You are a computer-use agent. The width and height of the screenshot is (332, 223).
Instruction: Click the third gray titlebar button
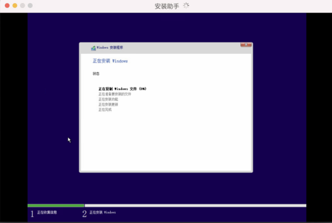coord(23,5)
